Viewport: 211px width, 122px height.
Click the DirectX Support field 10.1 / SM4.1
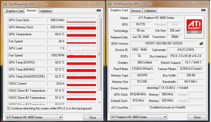coord(193,62)
